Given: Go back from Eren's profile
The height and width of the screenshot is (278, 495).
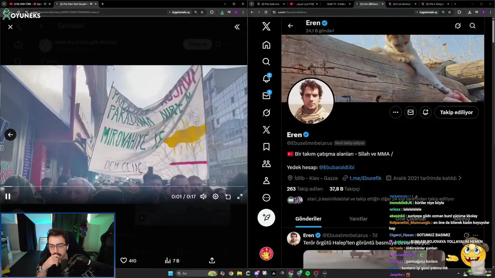Looking at the screenshot, I should [290, 26].
